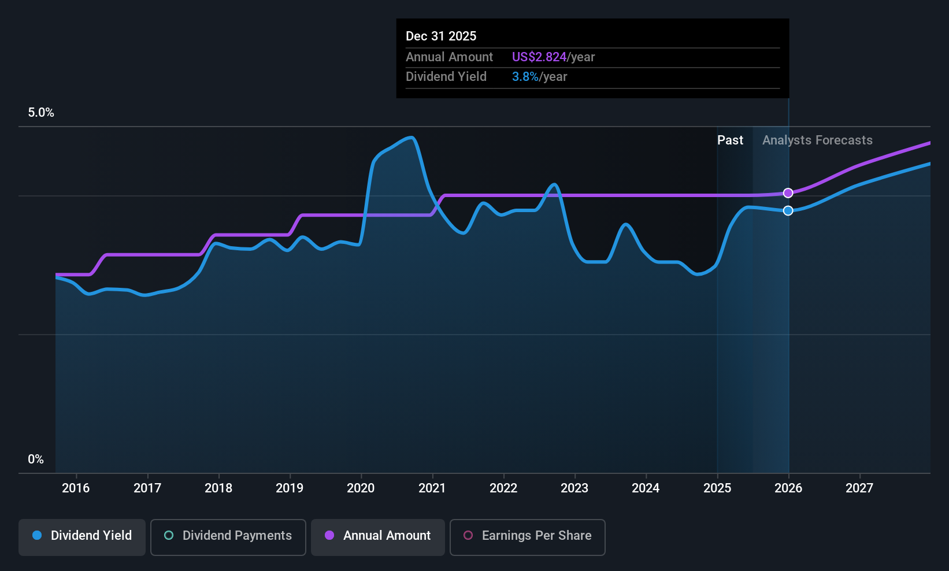Viewport: 949px width, 571px height.
Task: Select the 2022 x-axis label
Action: [x=503, y=488]
